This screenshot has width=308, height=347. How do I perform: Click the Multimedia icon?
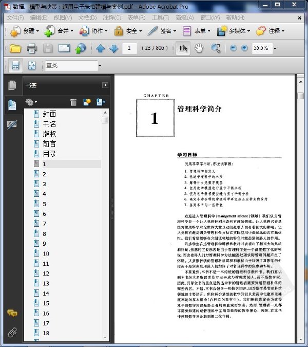tap(222, 31)
